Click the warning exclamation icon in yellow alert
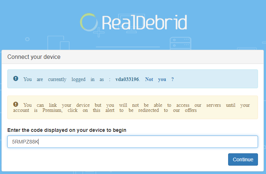This screenshot has width=266, height=174. click(16, 104)
